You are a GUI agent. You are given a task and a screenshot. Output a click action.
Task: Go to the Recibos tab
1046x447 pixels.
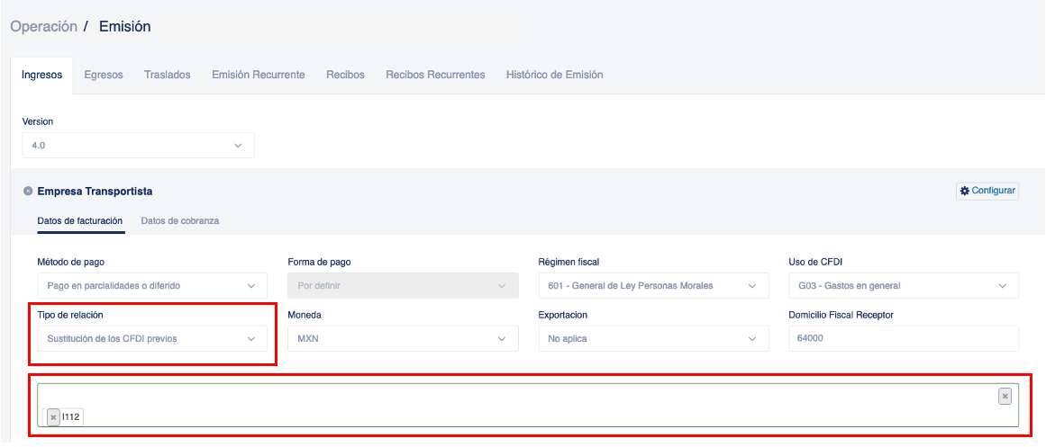[x=346, y=75]
